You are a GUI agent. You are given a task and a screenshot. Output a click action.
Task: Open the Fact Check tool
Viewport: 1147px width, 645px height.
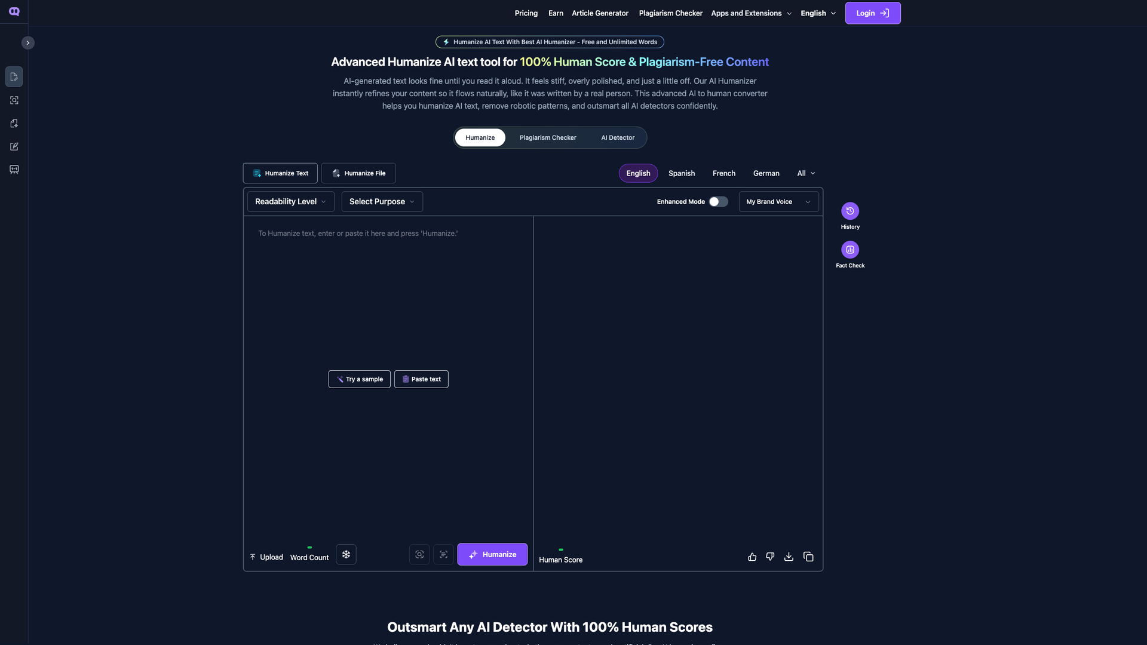[850, 250]
